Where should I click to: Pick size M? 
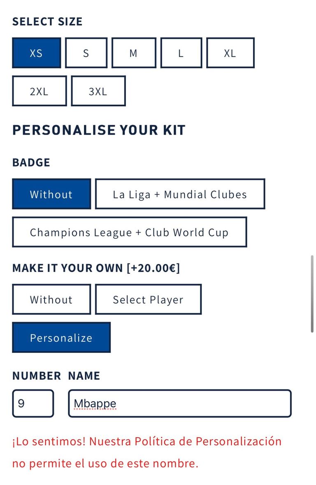pyautogui.click(x=133, y=53)
